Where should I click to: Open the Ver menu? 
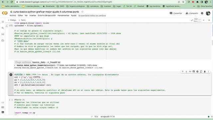(x=26, y=16)
